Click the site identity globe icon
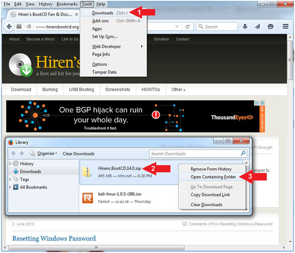 click(29, 27)
